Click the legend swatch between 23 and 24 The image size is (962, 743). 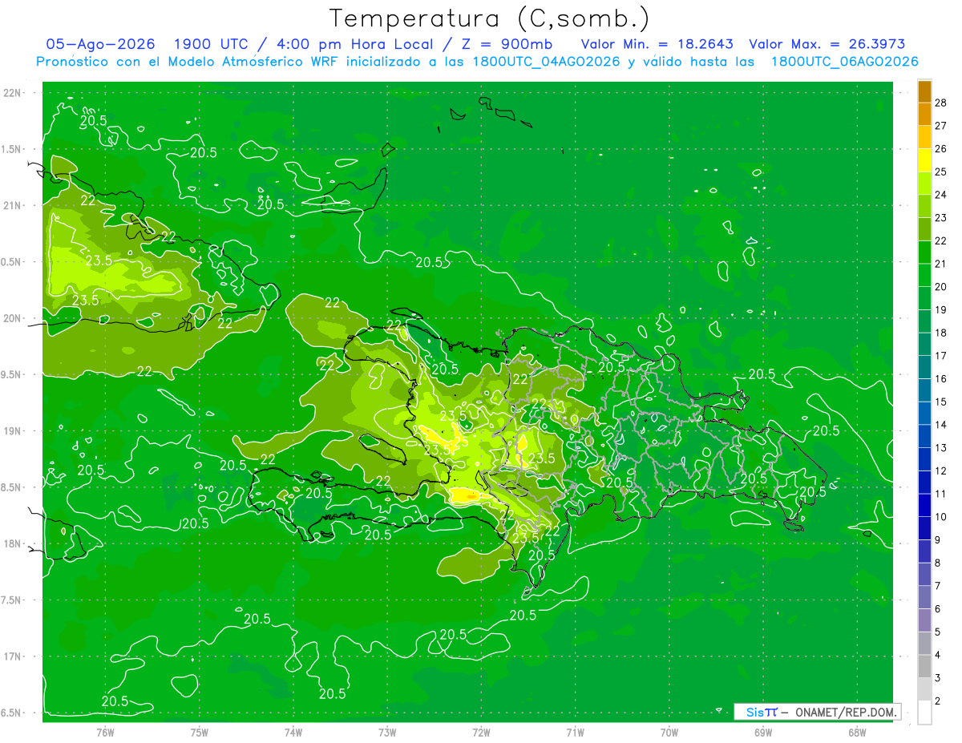(924, 206)
